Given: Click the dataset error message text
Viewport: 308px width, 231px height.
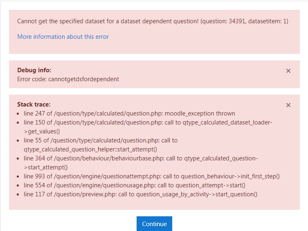Looking at the screenshot, I should [153, 21].
